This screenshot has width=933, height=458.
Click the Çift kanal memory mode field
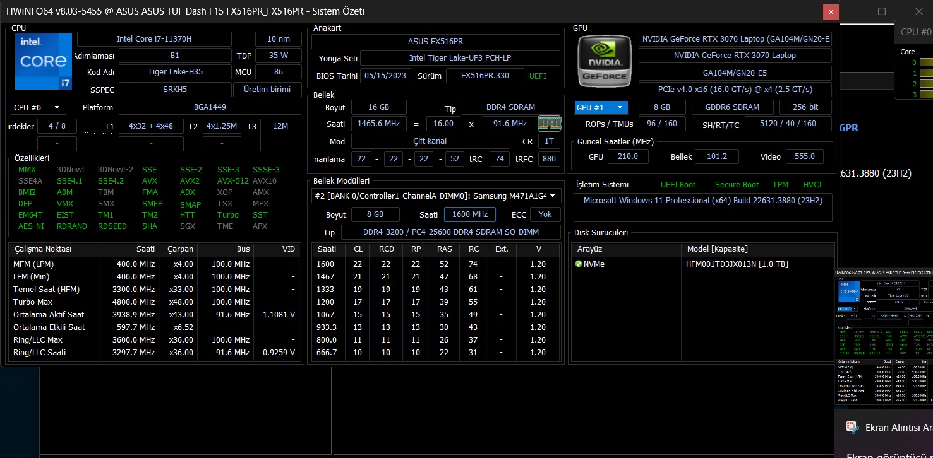[430, 141]
